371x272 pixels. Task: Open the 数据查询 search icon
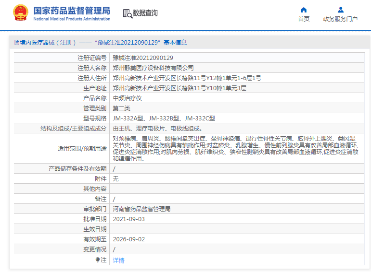(x=128, y=13)
